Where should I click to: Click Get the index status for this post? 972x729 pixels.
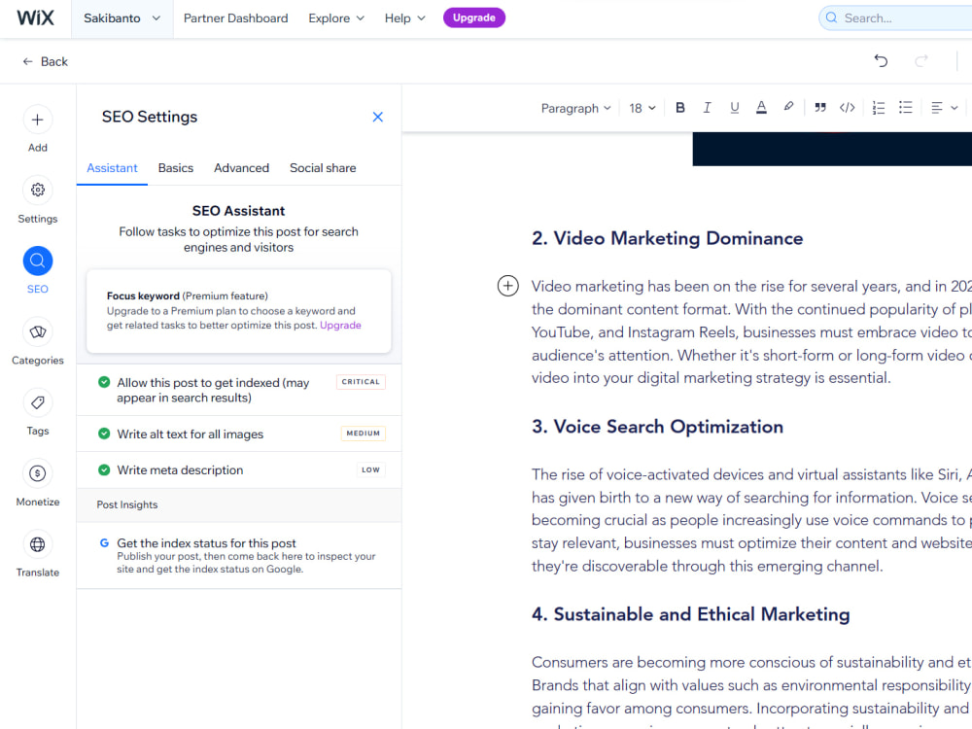click(239, 555)
